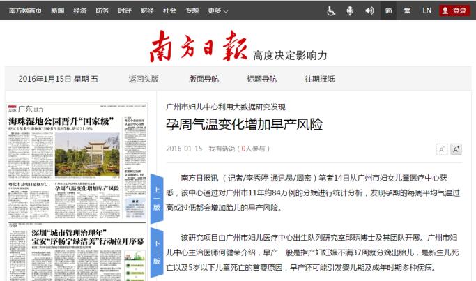Open the 专题 menu item
The image size is (476, 281).
click(192, 10)
